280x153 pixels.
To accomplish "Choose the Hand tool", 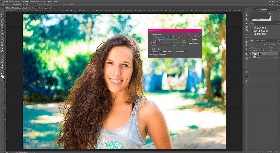I will (x=2, y=65).
